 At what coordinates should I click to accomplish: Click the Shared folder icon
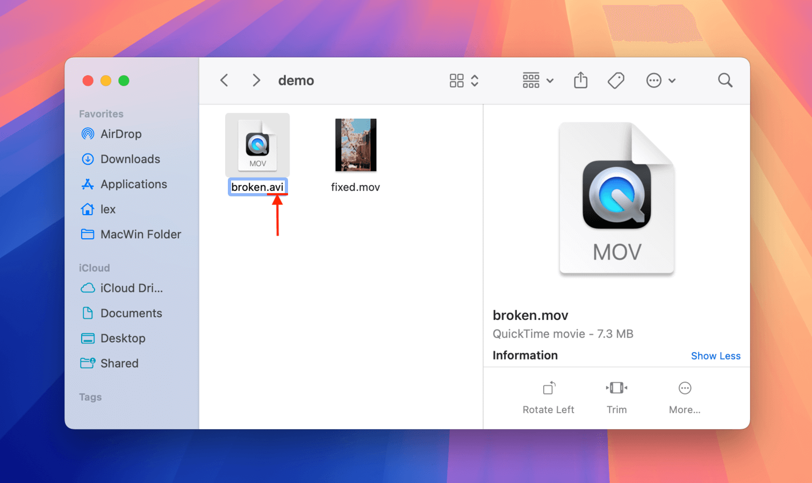(88, 363)
